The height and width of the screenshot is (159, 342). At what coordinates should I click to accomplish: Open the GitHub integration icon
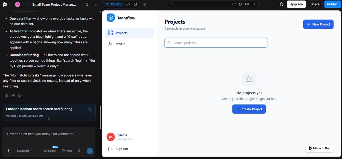pos(281,4)
